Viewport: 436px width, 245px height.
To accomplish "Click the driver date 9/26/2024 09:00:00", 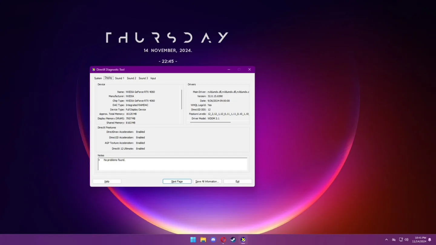I will pyautogui.click(x=219, y=101).
